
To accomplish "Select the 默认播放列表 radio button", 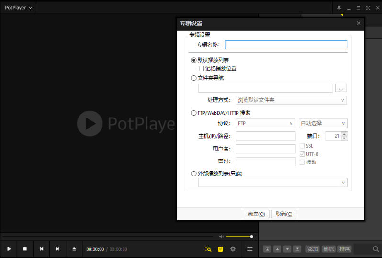I will coord(194,60).
